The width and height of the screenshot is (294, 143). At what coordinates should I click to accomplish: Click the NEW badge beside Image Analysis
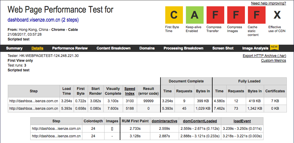point(274,47)
